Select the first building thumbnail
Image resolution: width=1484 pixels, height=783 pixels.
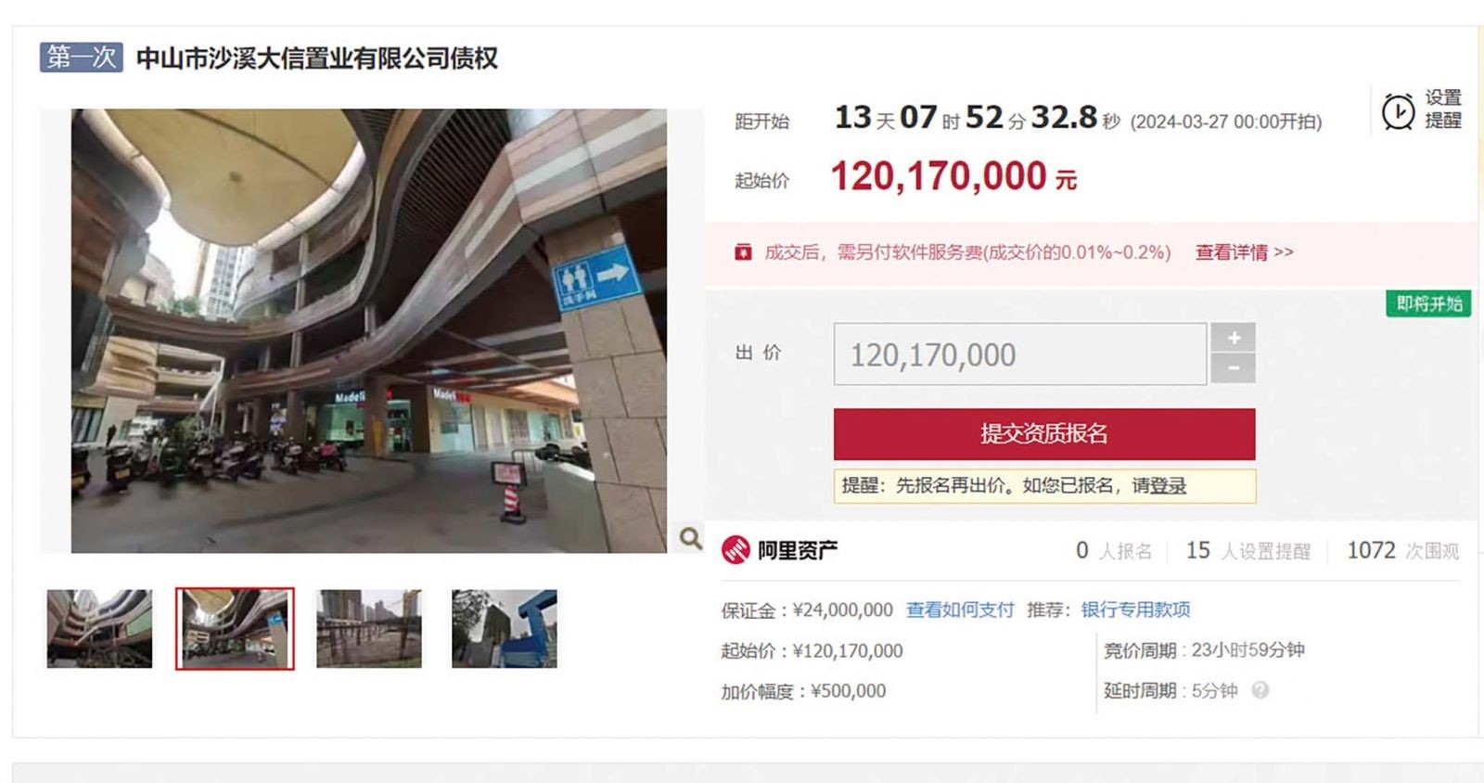(x=99, y=628)
